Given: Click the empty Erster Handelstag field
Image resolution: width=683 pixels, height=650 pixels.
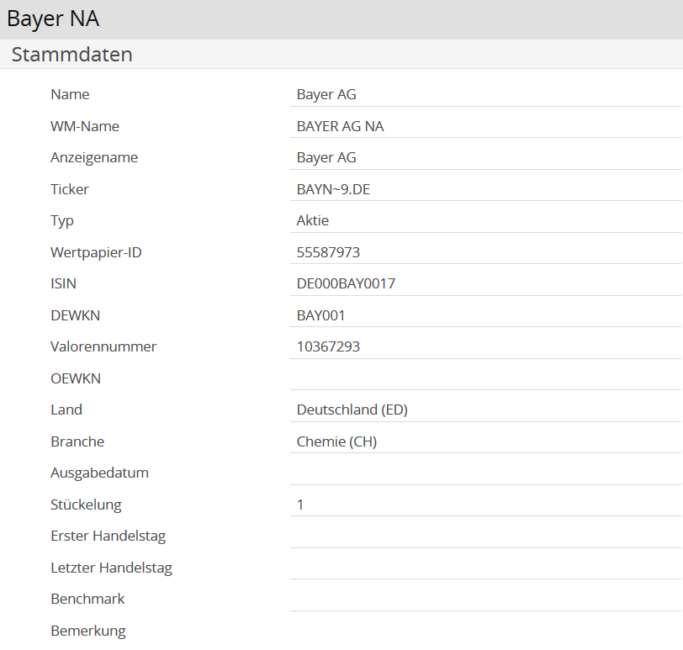Looking at the screenshot, I should click(x=485, y=536).
